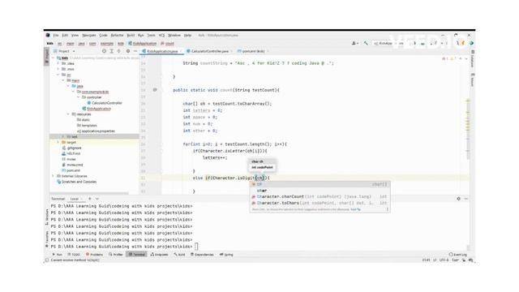
Task: Open Project panel settings gear
Action: pyautogui.click(x=128, y=51)
